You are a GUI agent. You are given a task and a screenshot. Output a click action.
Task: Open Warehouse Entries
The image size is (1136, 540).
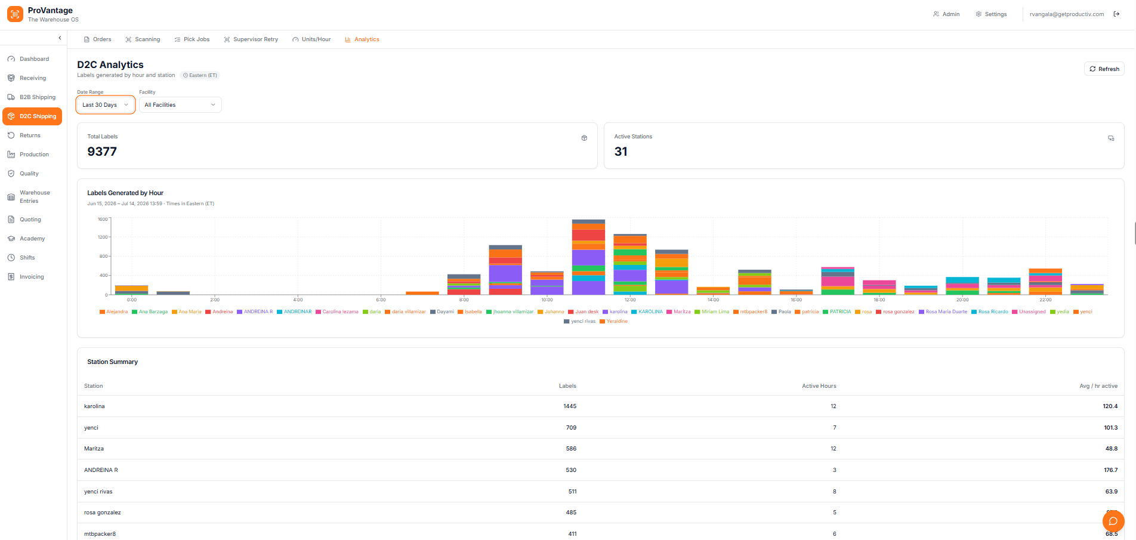33,197
